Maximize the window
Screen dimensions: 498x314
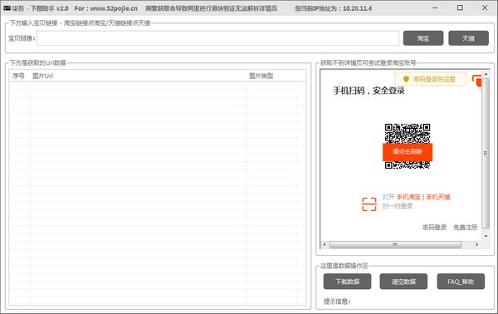click(x=460, y=8)
